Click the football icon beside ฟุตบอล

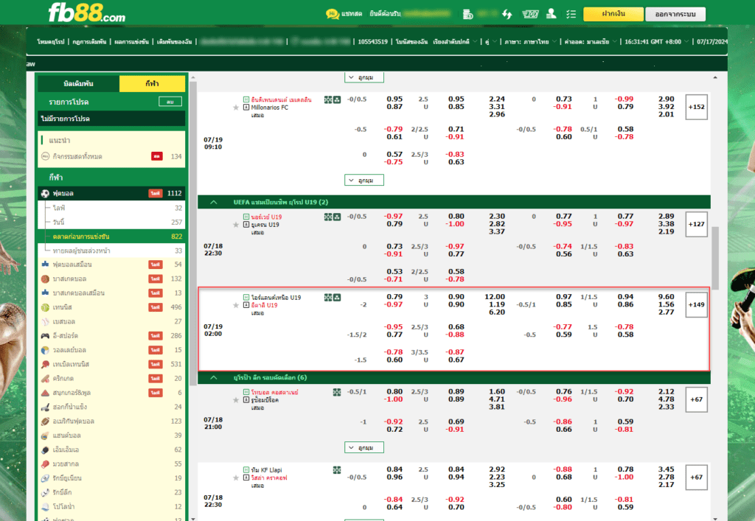(x=45, y=193)
